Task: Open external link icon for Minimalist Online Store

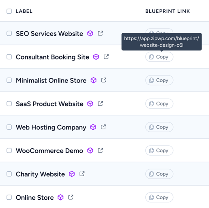Action: (x=104, y=80)
